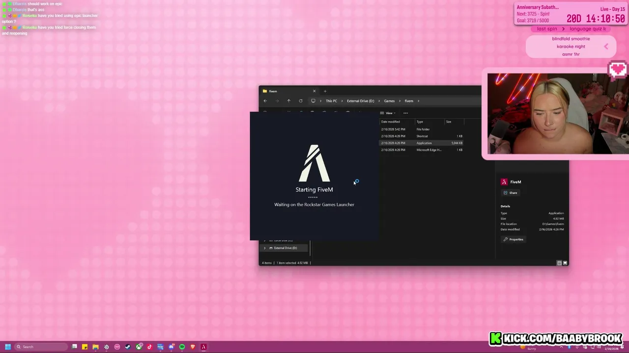Image resolution: width=629 pixels, height=353 pixels.
Task: Expand the chevron after fivem breadcrumb
Action: (x=418, y=101)
